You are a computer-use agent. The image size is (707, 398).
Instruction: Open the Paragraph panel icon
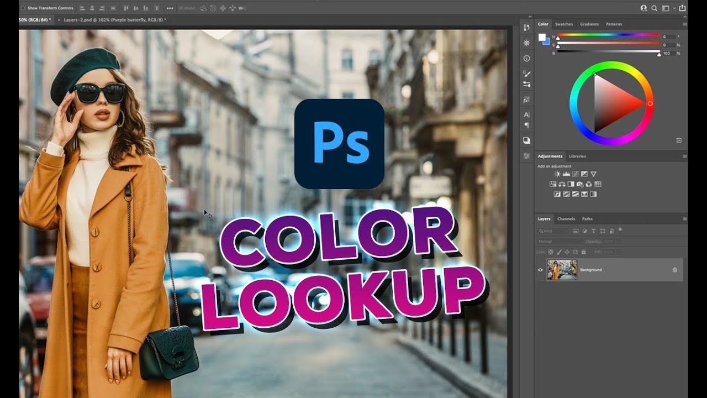(x=526, y=125)
